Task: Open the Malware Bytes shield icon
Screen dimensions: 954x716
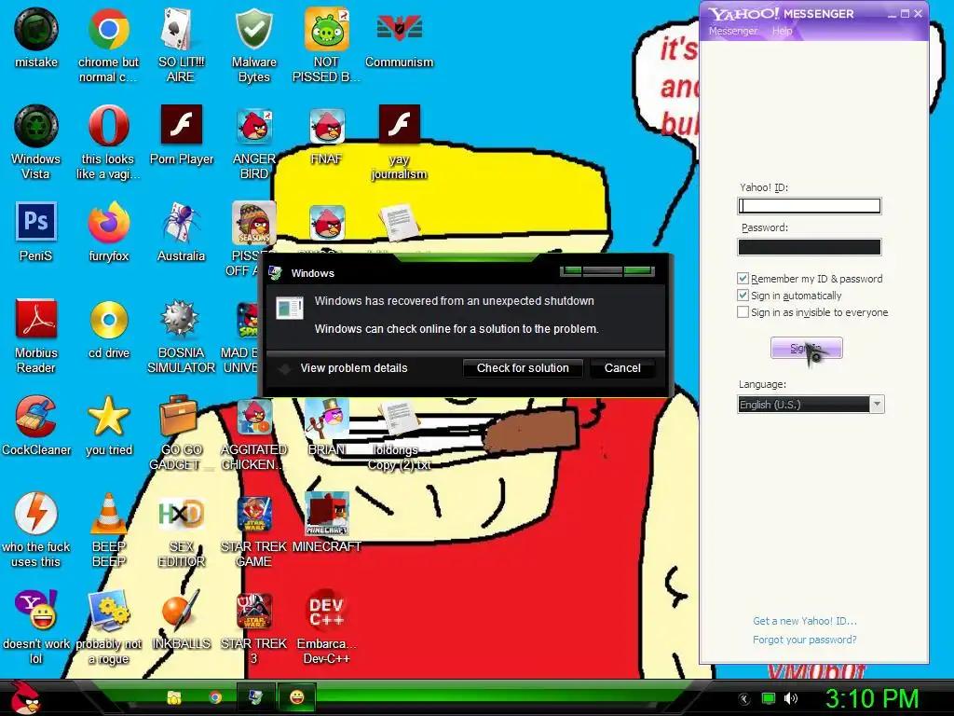Action: [x=253, y=29]
